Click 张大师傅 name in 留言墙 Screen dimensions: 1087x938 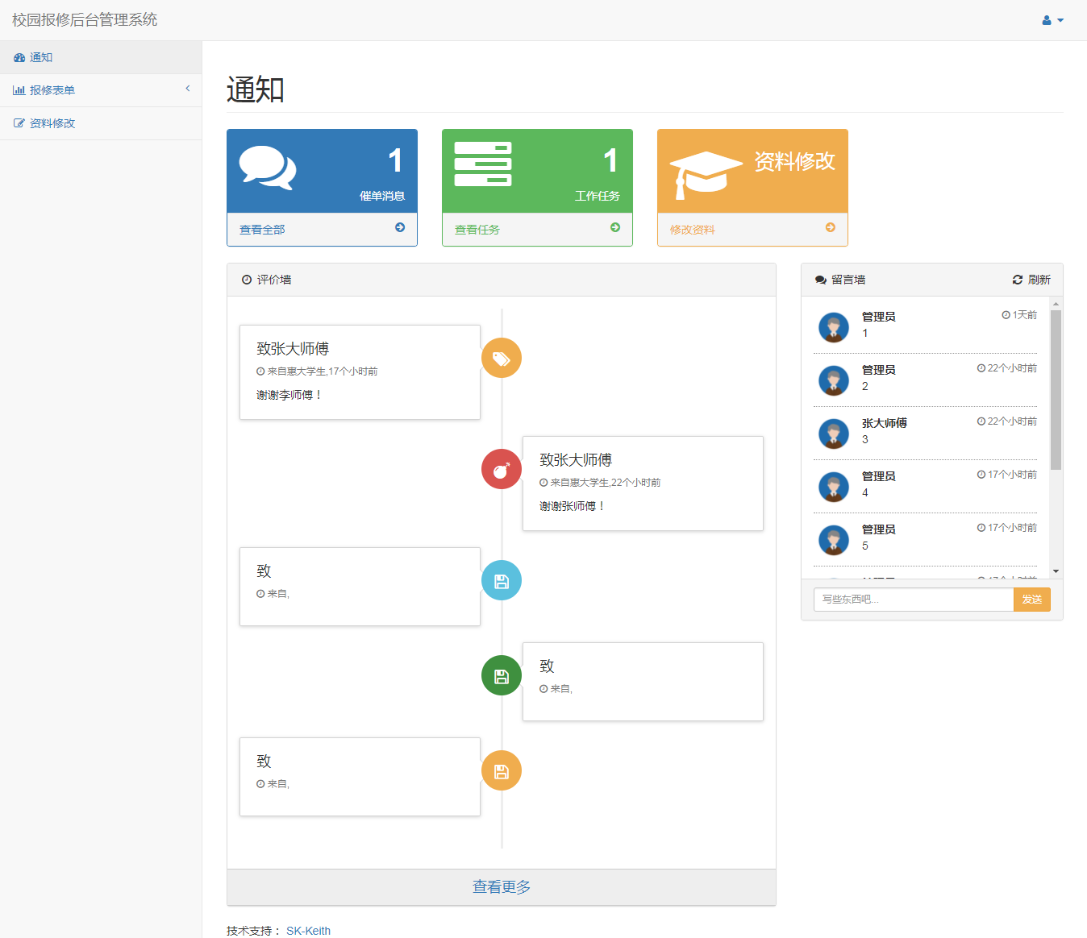click(x=885, y=423)
